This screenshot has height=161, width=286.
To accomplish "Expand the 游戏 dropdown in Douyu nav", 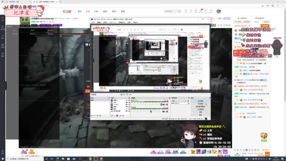I will pos(114,11).
